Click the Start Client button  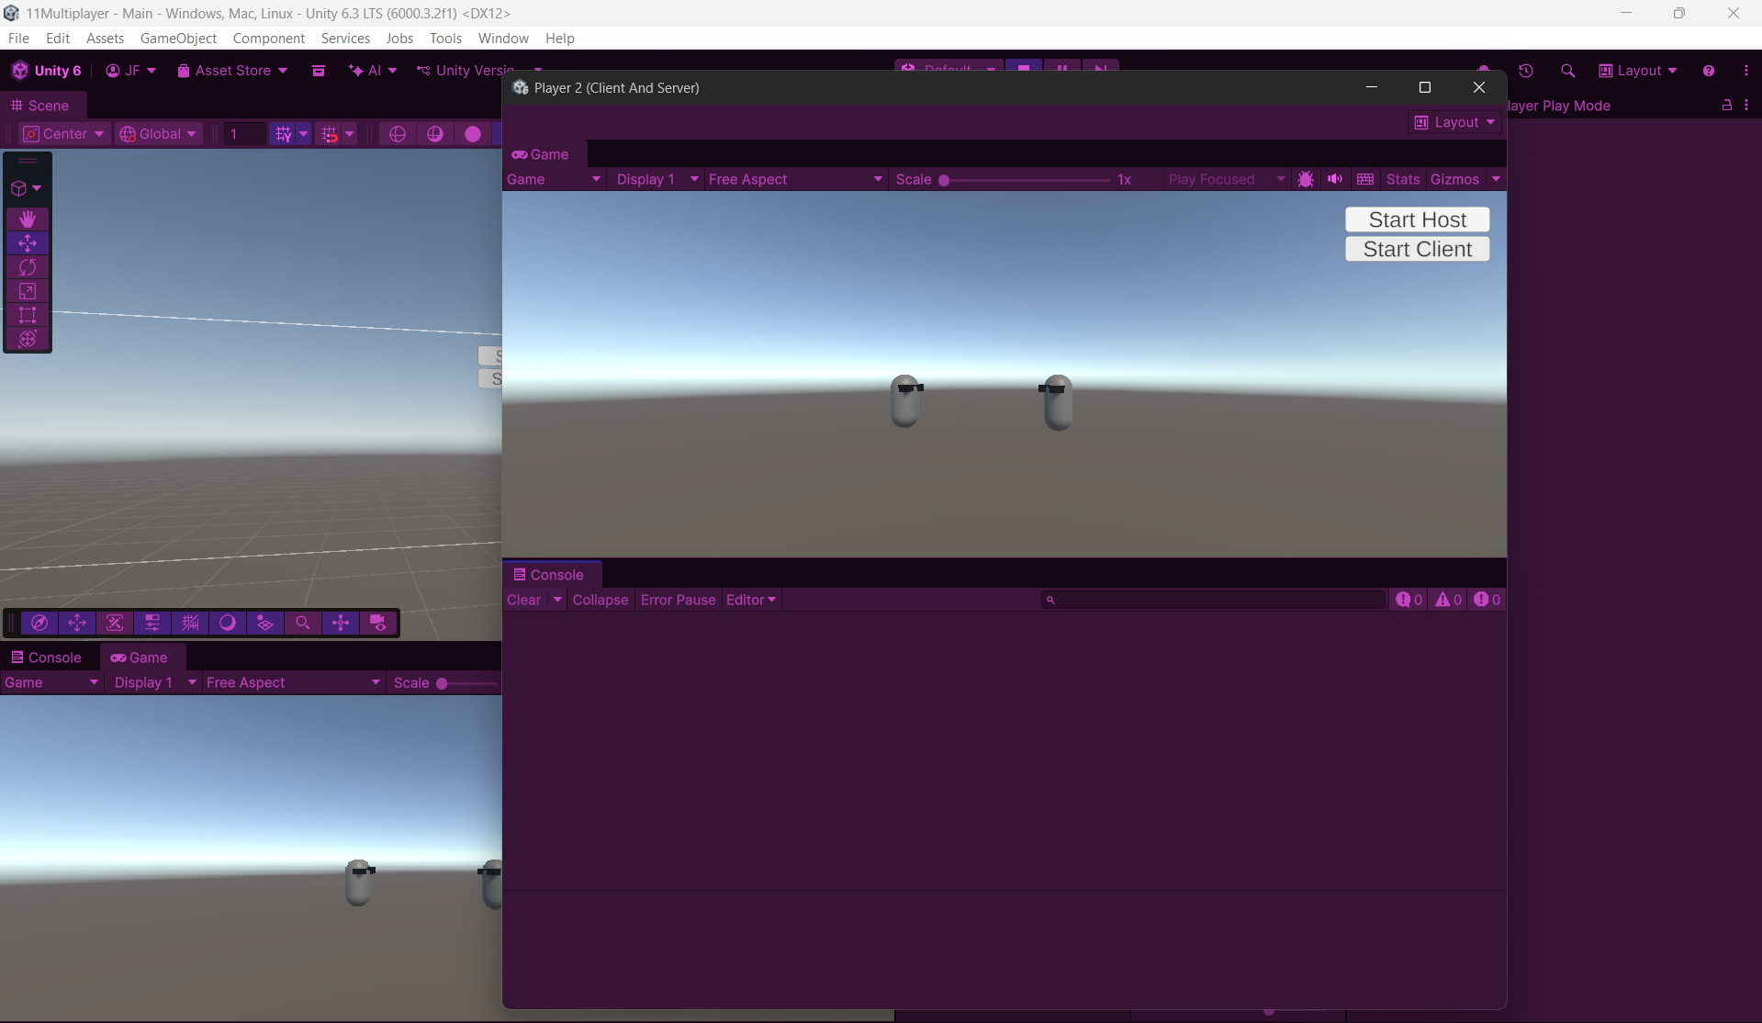[1417, 250]
